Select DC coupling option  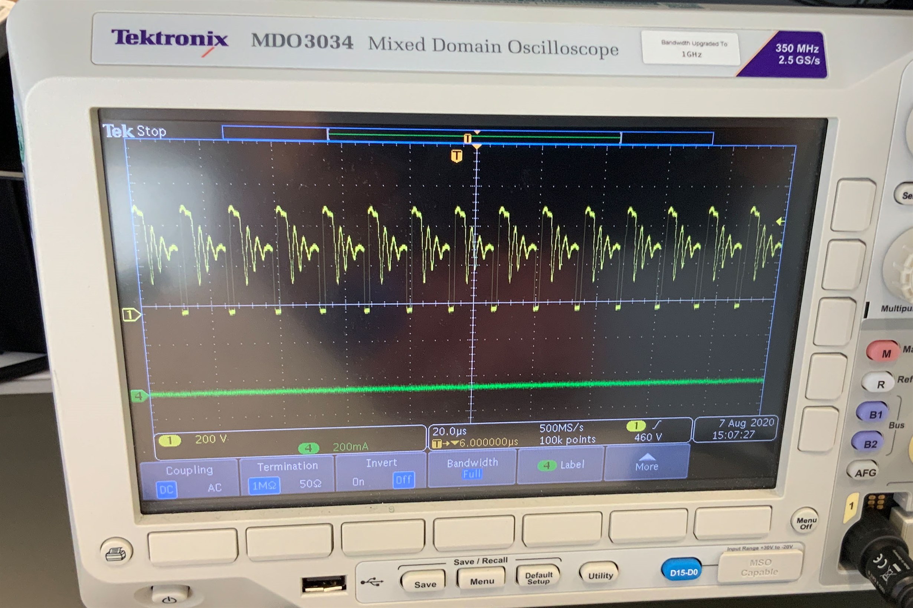[x=166, y=489]
